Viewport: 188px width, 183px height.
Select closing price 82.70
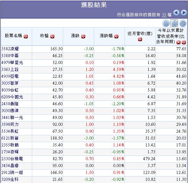tap(57, 159)
